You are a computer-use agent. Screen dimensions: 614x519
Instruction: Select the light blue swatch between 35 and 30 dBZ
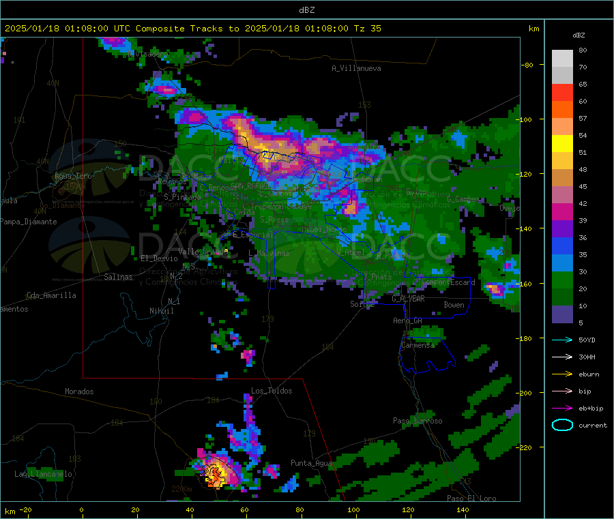[x=562, y=263]
